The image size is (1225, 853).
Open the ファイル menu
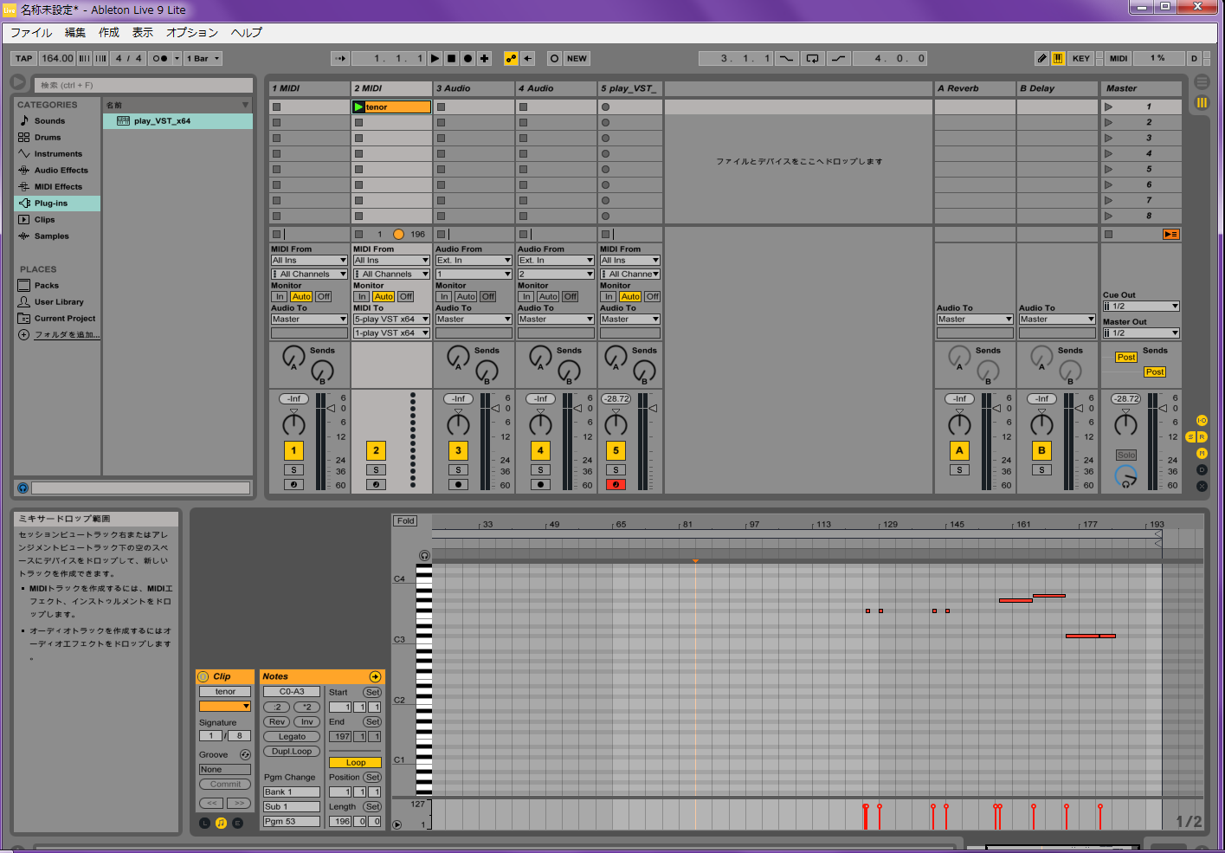pyautogui.click(x=31, y=33)
